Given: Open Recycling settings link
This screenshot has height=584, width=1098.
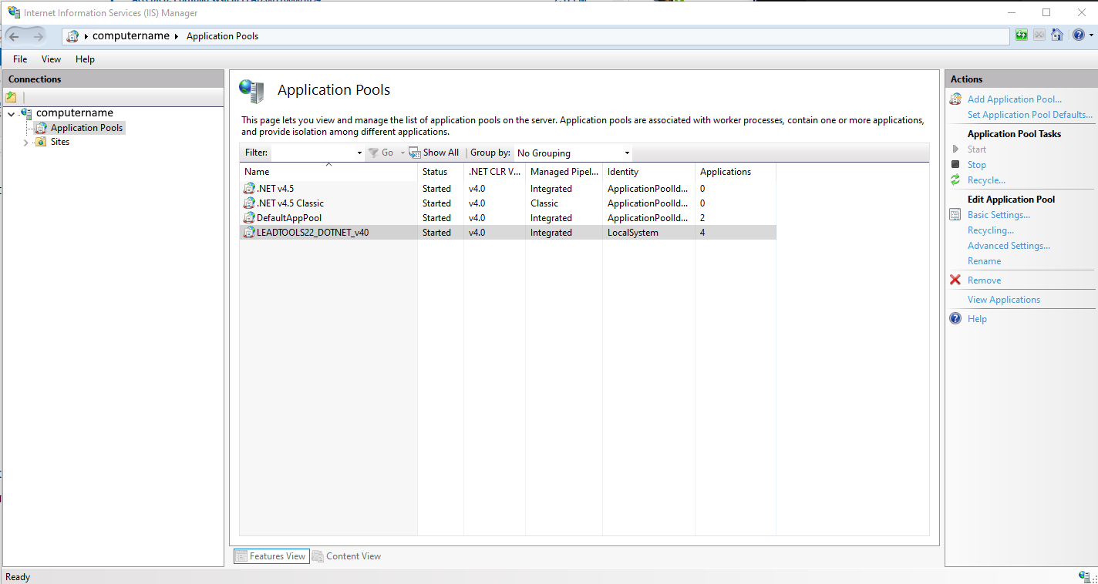Looking at the screenshot, I should coord(991,230).
